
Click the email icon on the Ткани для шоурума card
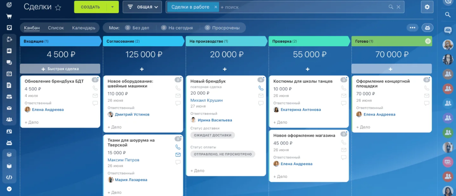(x=178, y=155)
